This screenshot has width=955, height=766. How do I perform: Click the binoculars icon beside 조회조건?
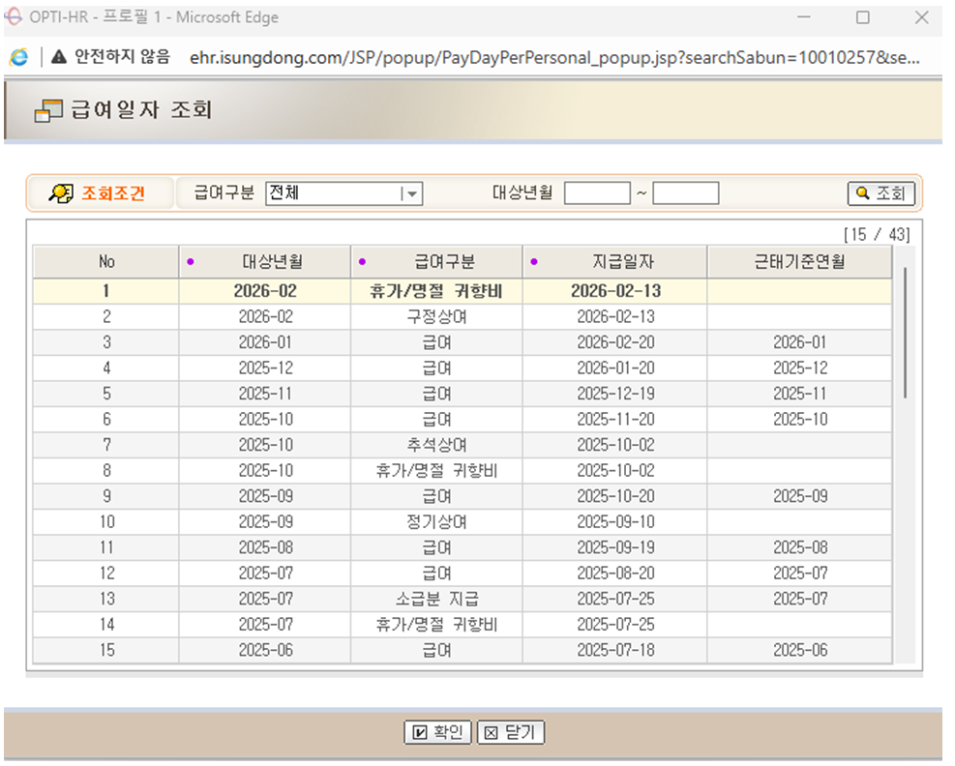(59, 191)
